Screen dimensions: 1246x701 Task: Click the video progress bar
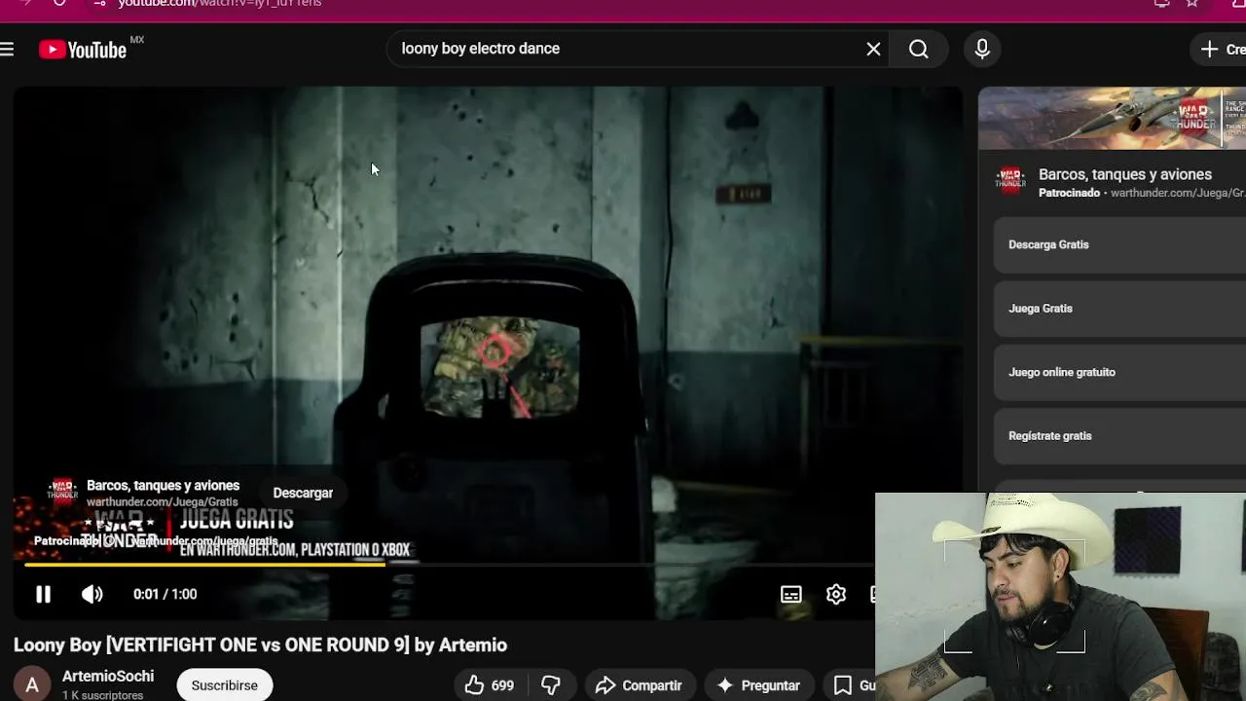point(450,564)
